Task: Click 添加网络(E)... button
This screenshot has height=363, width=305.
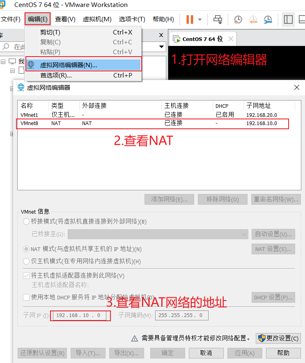Action: [169, 199]
